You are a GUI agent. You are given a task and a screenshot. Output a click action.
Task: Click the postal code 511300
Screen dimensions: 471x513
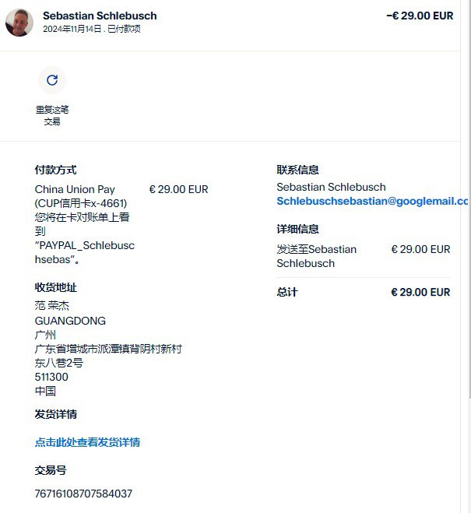51,377
